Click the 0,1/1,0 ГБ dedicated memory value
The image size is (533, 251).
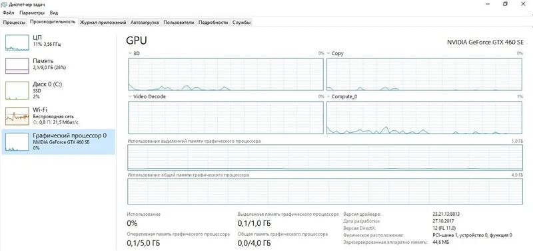pos(255,224)
